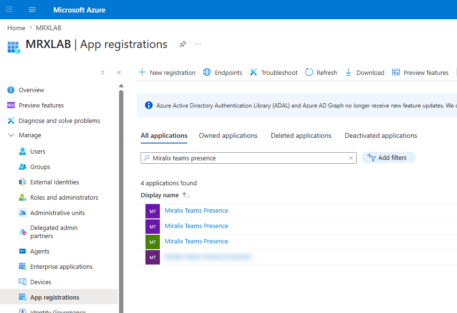Click sidebar Preview features purple icon
The image size is (457, 313).
click(x=11, y=105)
